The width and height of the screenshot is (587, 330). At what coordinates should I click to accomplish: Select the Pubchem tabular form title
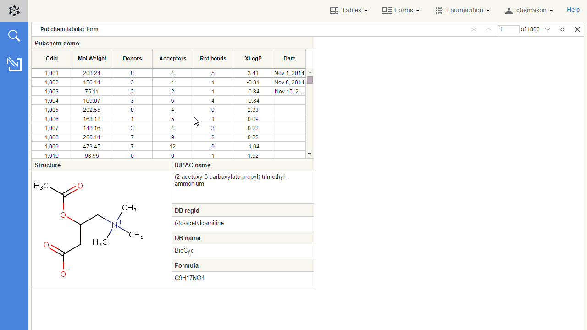pyautogui.click(x=69, y=29)
